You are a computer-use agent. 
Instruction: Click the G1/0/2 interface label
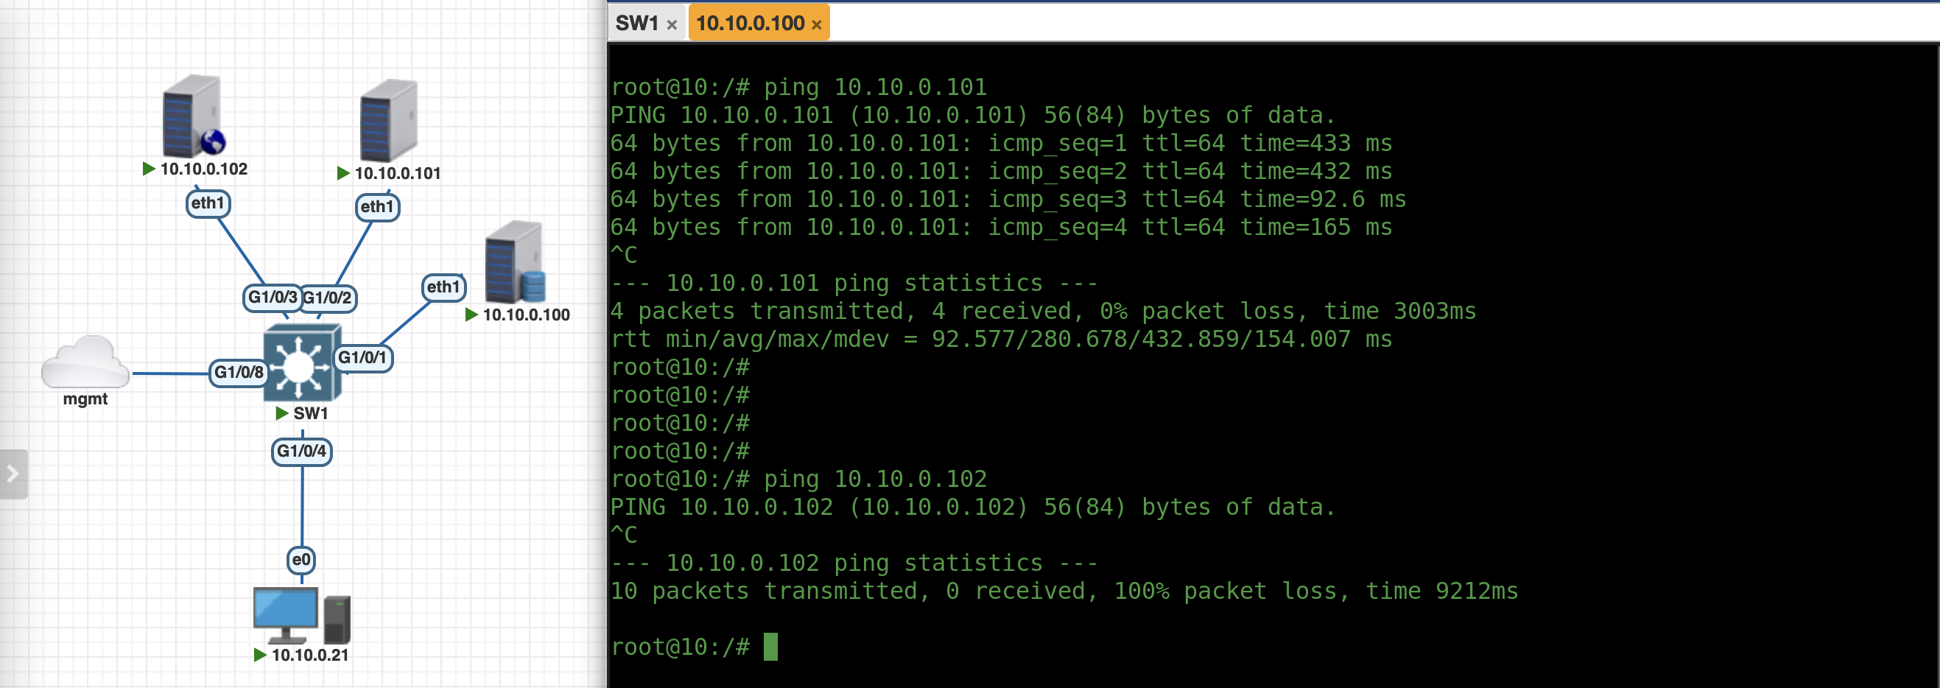point(328,298)
